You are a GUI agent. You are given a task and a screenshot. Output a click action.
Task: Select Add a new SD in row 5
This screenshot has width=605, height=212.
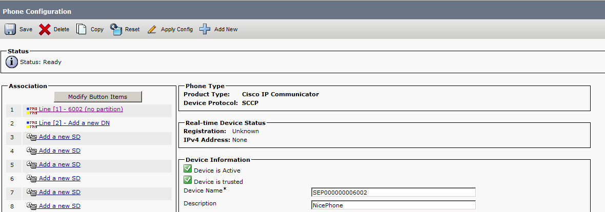tap(60, 164)
